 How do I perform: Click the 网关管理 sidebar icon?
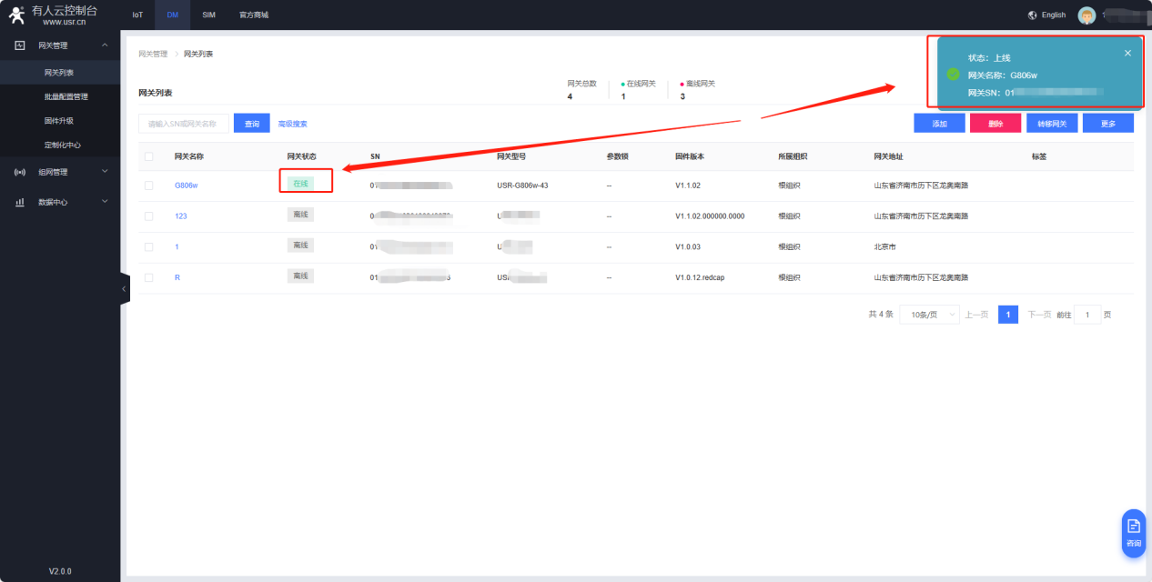coord(20,45)
